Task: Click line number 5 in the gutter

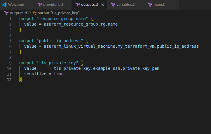Action: pyautogui.click(x=11, y=41)
